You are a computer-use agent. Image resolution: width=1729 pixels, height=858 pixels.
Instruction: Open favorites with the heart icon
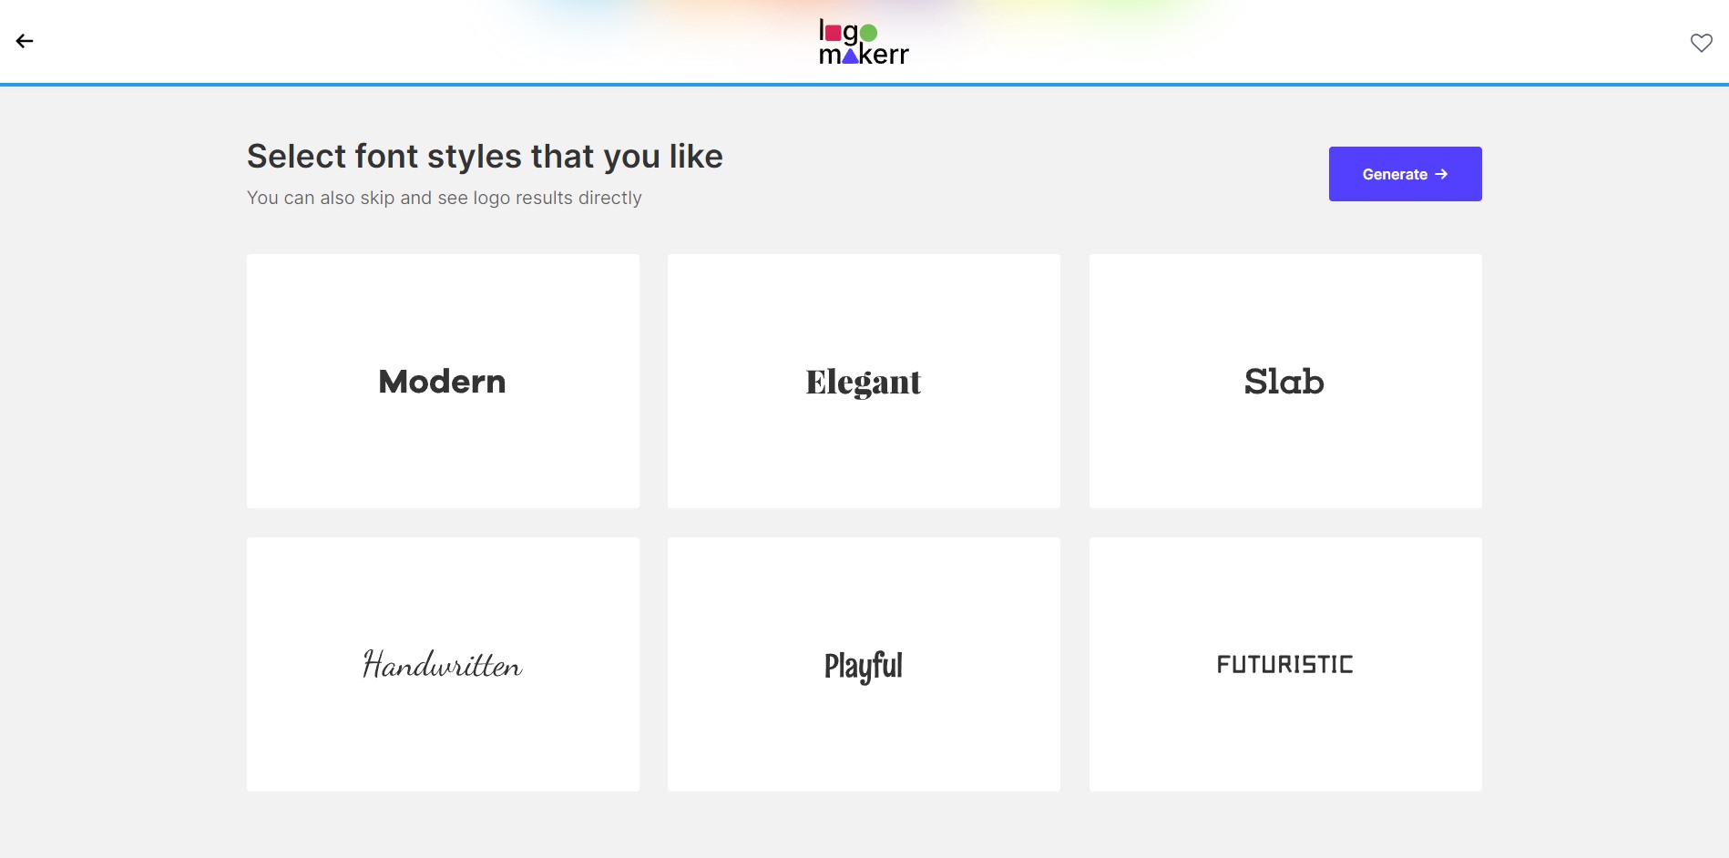[x=1701, y=43]
